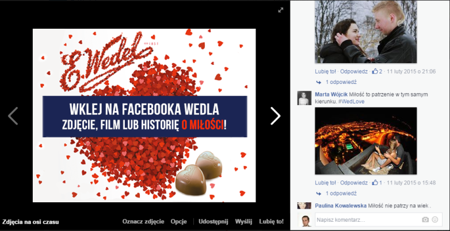Open fullscreen with the expand arrows icon

tap(281, 10)
